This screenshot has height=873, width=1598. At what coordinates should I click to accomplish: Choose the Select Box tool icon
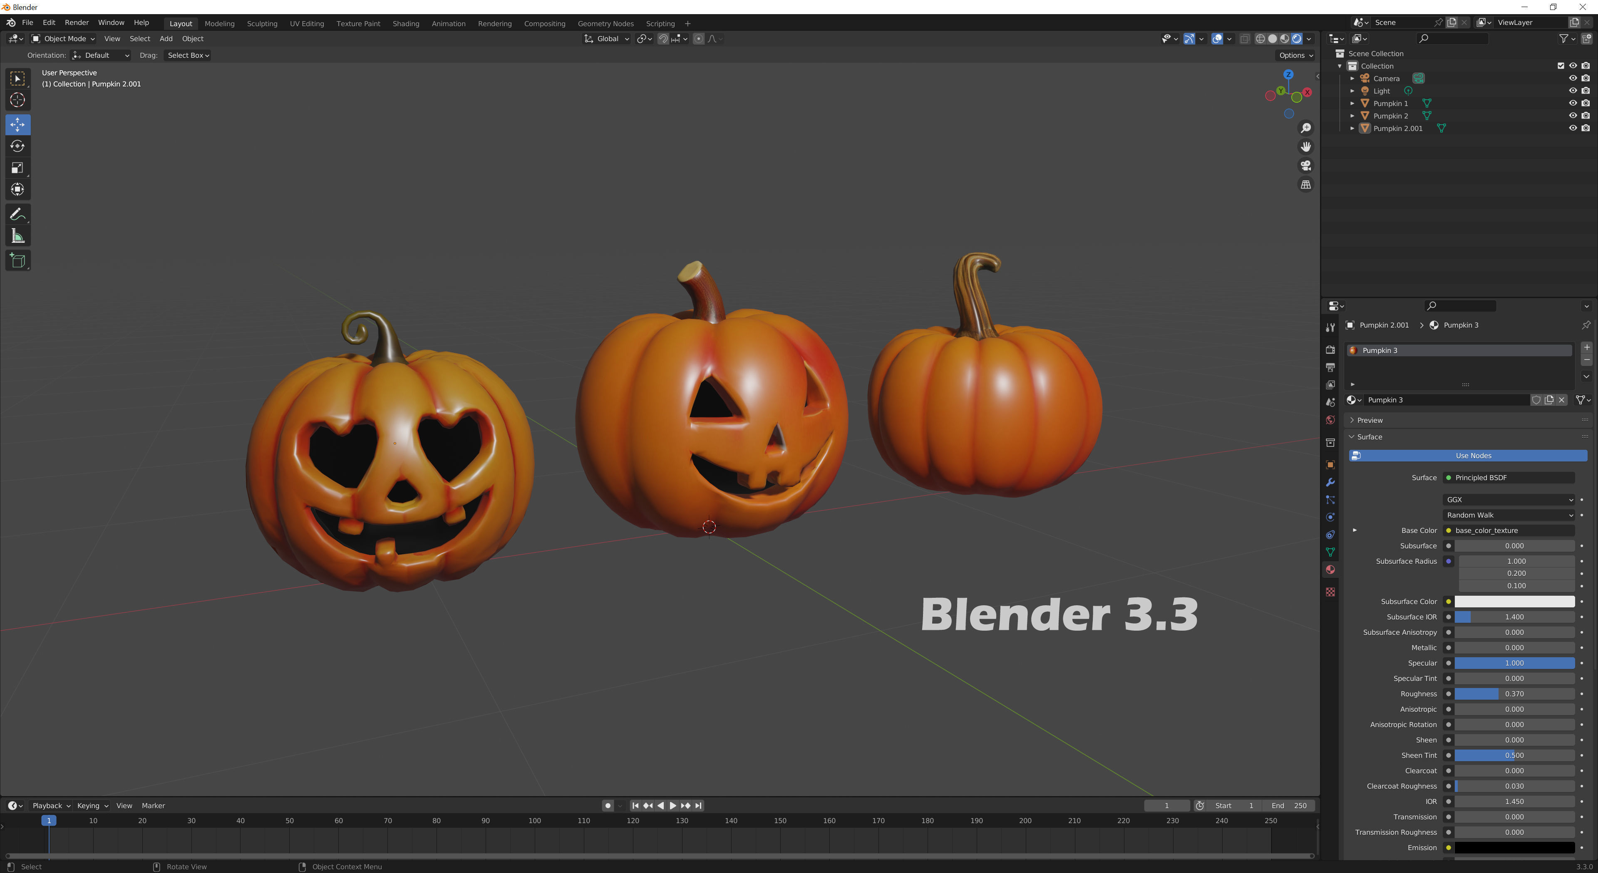tap(17, 79)
